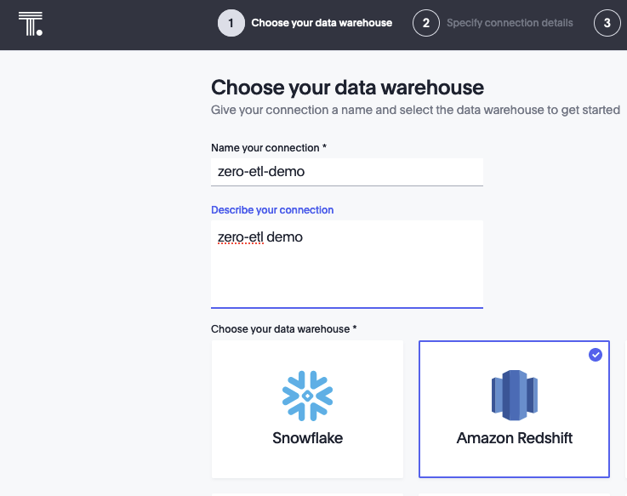Focus the 'Describe your connection' text area
Viewport: 627px width, 496px height.
(x=347, y=264)
